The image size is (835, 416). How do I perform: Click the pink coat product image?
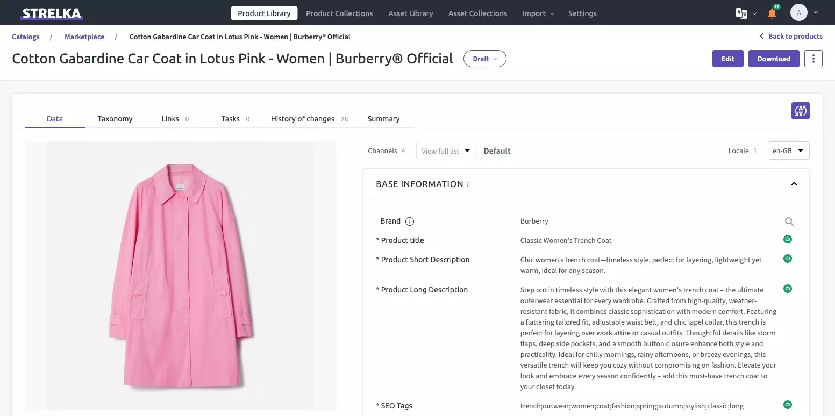(x=181, y=276)
